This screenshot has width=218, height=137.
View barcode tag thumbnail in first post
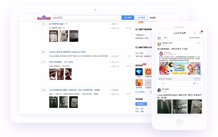click(64, 36)
